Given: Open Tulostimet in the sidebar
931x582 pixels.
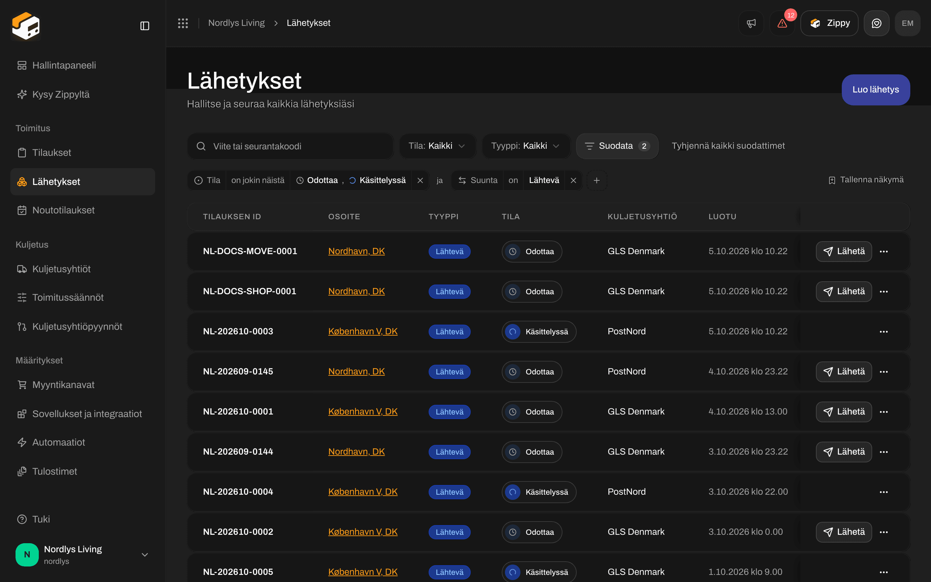Looking at the screenshot, I should (83, 471).
